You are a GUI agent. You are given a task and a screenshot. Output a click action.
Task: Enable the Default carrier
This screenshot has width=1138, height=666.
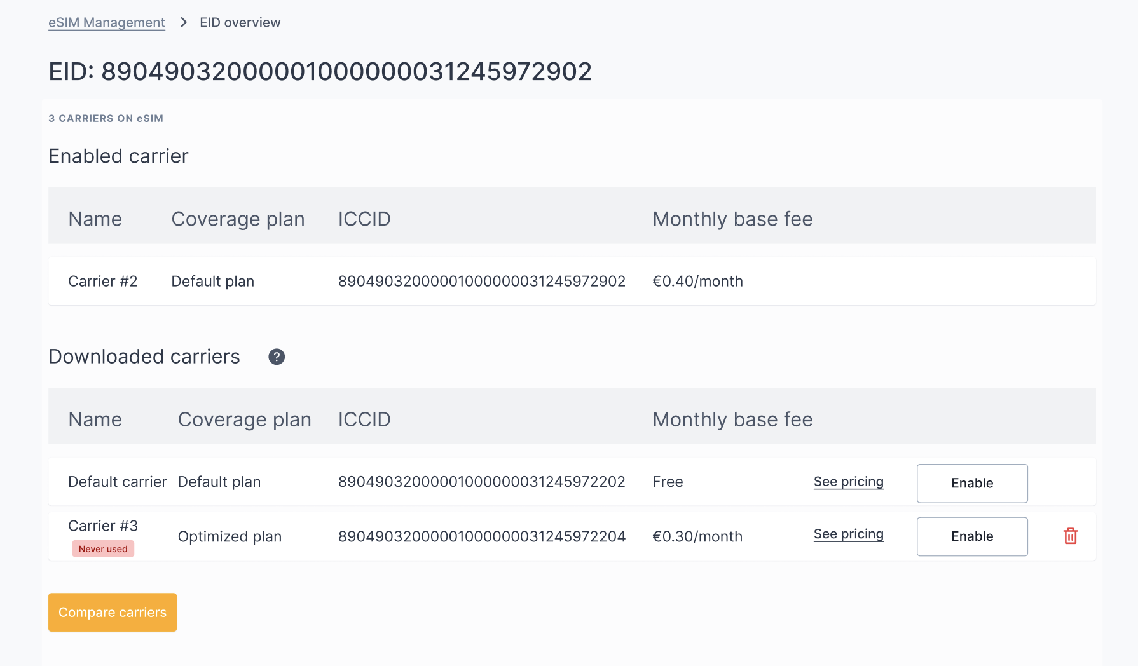[x=971, y=484]
